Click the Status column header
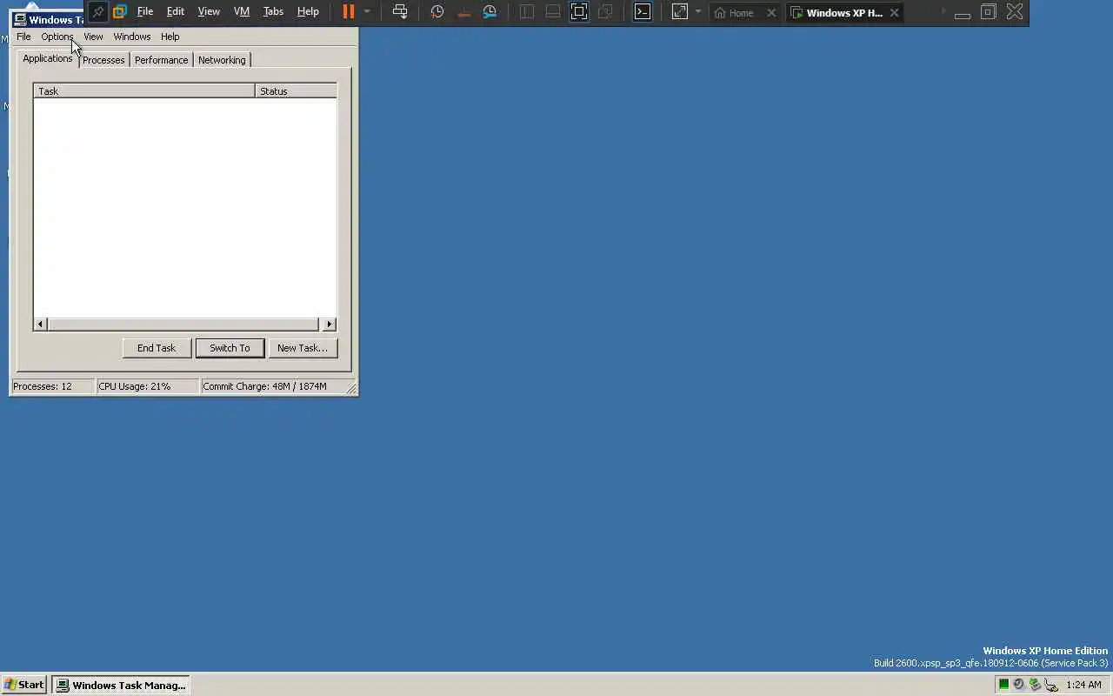 [296, 90]
